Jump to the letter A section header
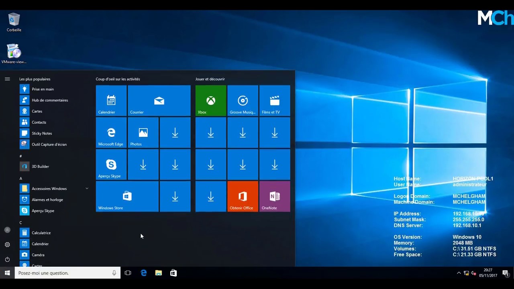The width and height of the screenshot is (514, 289). click(21, 179)
